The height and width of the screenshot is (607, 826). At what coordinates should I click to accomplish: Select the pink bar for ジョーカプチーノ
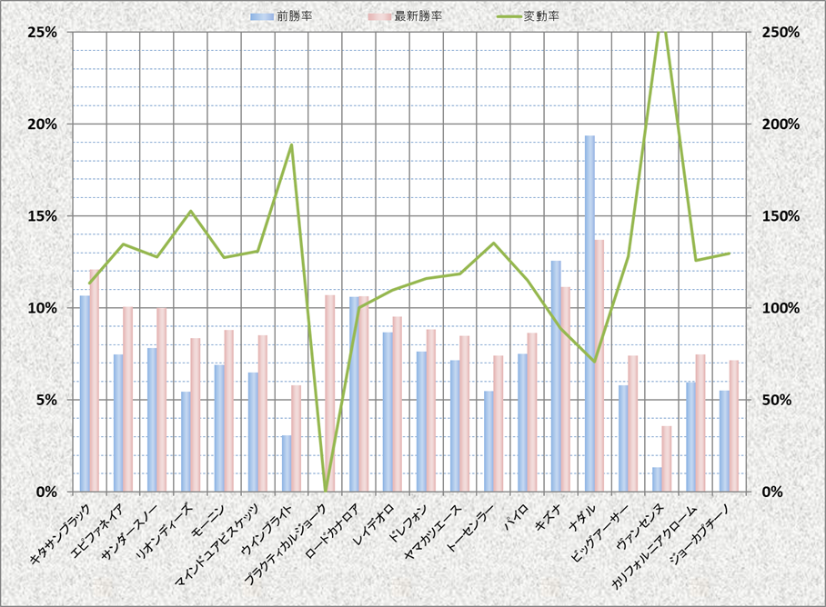(x=735, y=426)
